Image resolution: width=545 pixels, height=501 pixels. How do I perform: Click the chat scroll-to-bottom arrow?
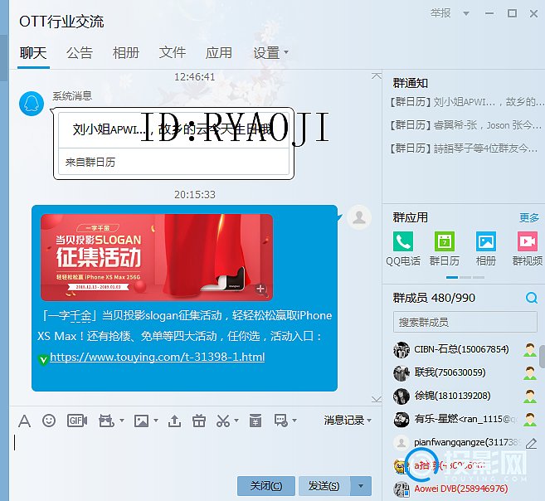click(377, 399)
